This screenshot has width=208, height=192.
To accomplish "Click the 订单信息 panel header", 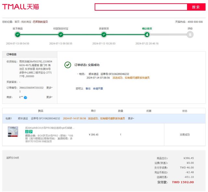I will pos(30,54).
